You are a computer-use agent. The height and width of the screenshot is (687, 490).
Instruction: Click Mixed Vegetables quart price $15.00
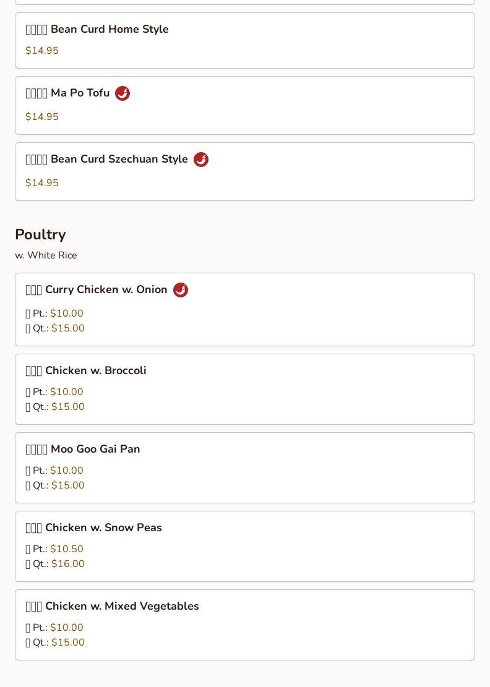click(x=67, y=642)
